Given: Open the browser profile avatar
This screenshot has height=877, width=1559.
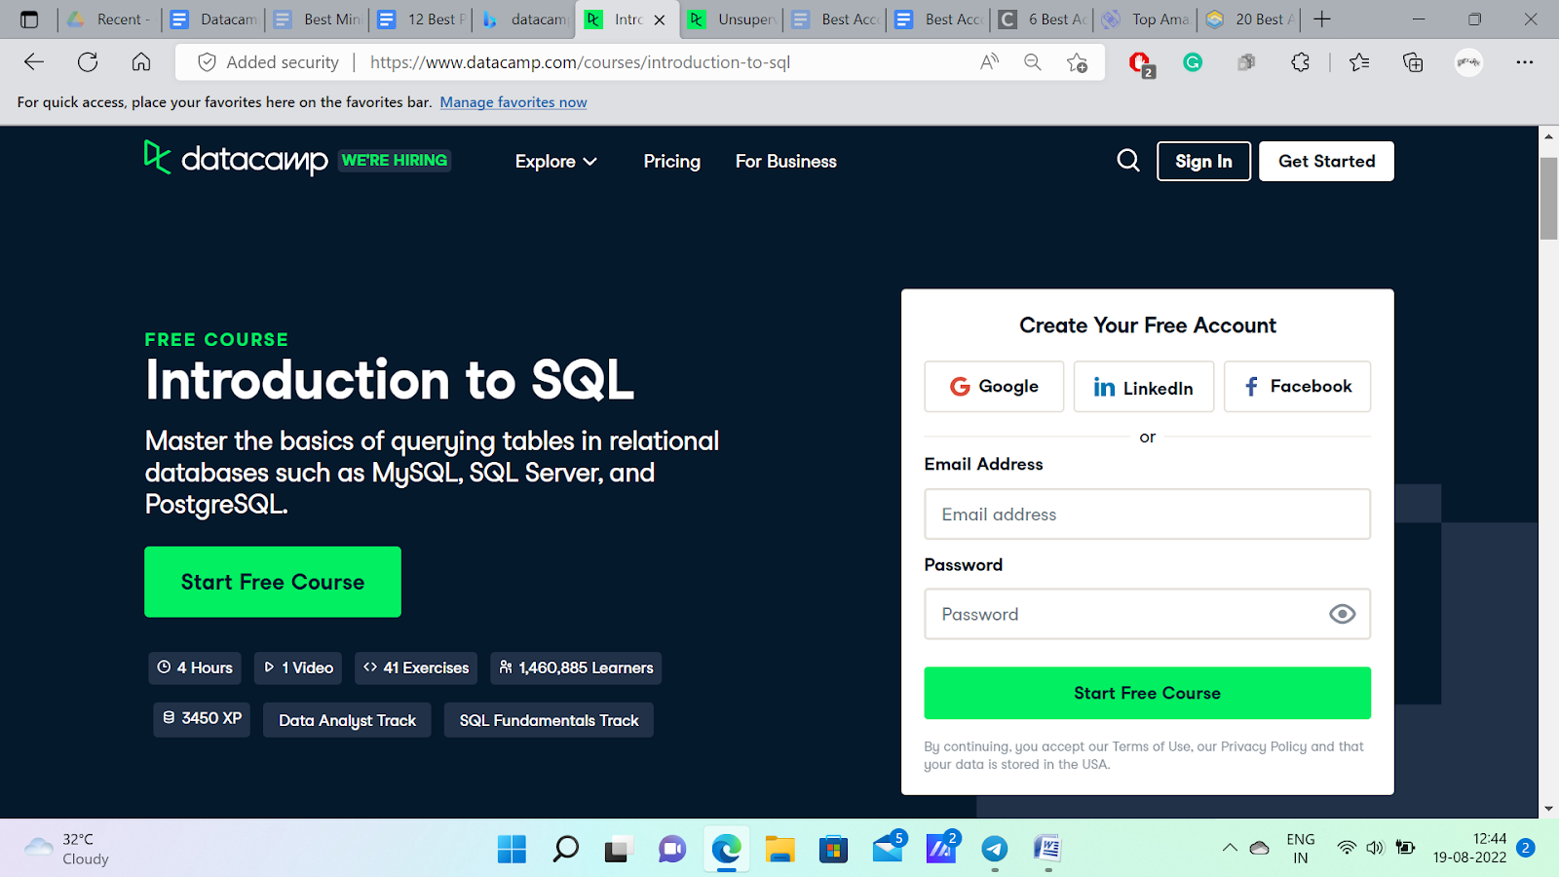Looking at the screenshot, I should click(x=1468, y=62).
